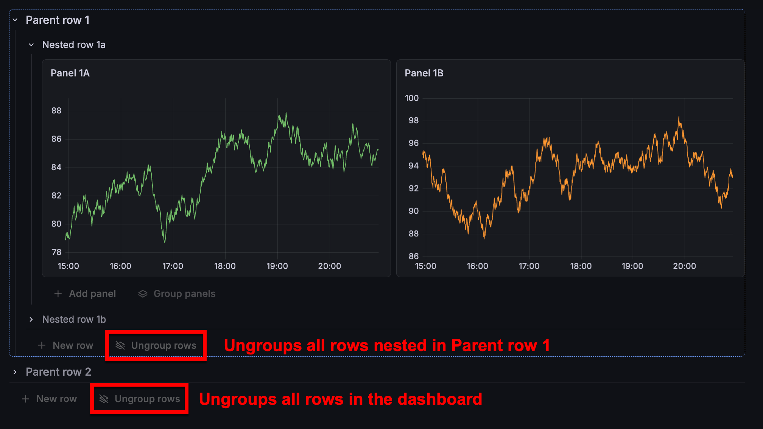
Task: Click the New row plus icon below Parent row 2
Action: point(25,398)
